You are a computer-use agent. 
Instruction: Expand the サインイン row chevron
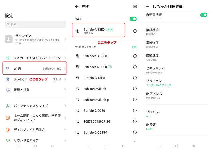(65, 39)
